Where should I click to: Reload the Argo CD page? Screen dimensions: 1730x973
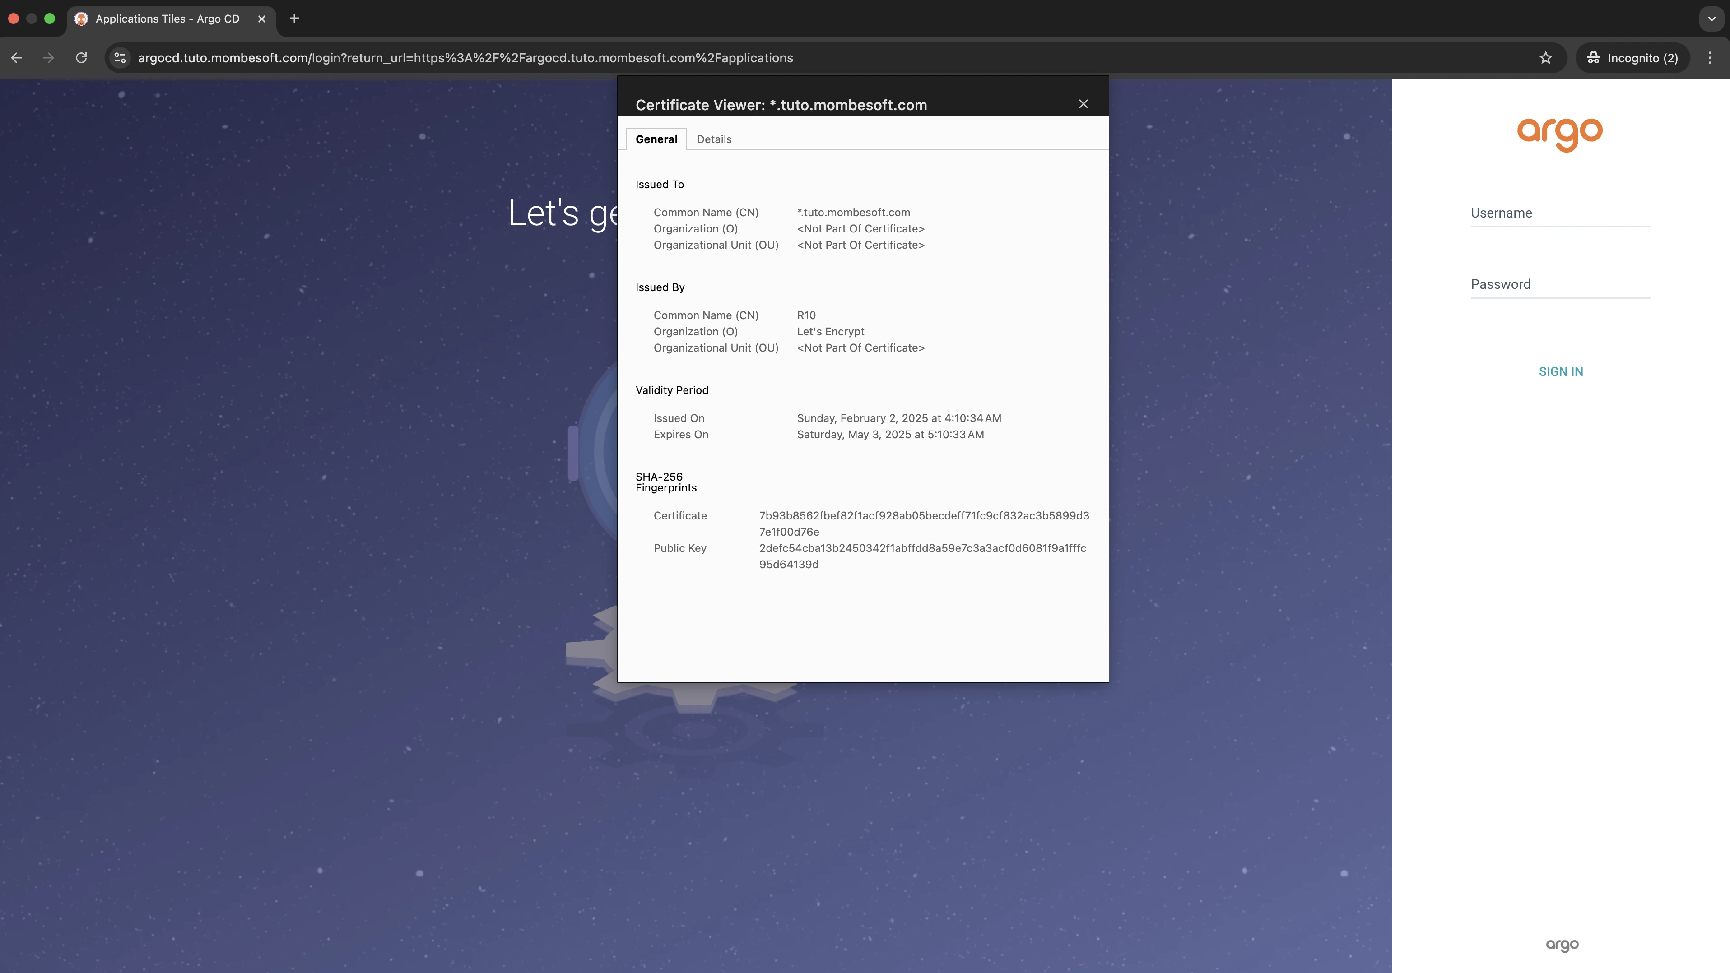(81, 58)
